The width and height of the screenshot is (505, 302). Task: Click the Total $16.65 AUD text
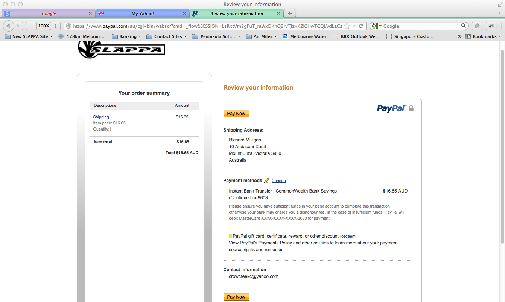(182, 153)
